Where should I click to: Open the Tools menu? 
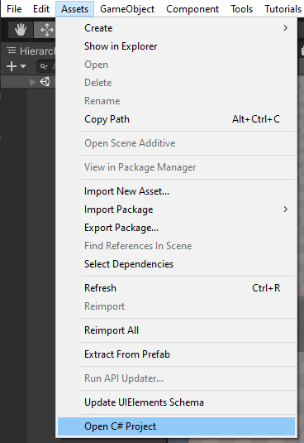[241, 9]
